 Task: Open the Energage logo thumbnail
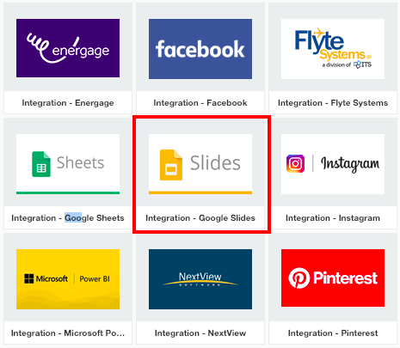(68, 48)
